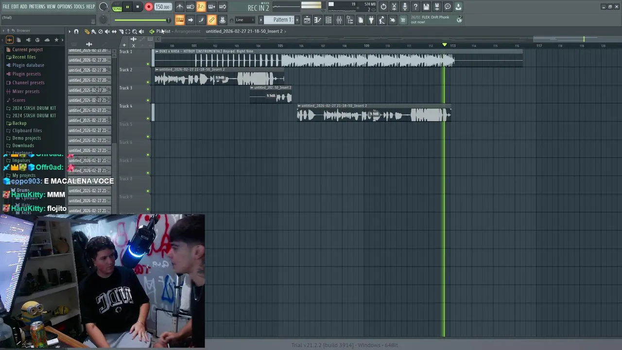The height and width of the screenshot is (350, 622).
Task: Open the shopping cart content library icon
Action: click(403, 20)
